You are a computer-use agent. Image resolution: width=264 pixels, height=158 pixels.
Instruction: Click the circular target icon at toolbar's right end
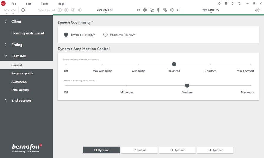tap(257, 10)
